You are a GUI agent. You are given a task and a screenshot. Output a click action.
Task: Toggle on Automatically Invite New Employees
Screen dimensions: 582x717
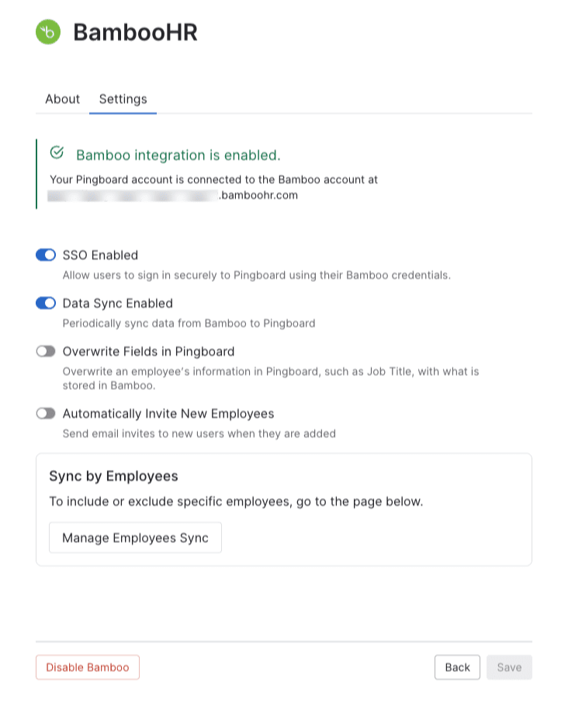pos(46,413)
